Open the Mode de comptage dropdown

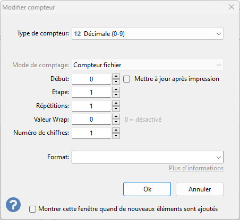coord(148,65)
